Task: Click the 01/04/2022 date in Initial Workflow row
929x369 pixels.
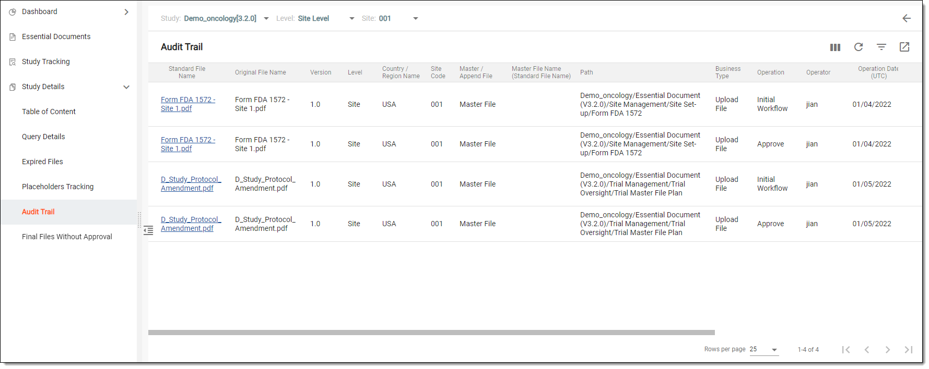Action: click(x=872, y=104)
